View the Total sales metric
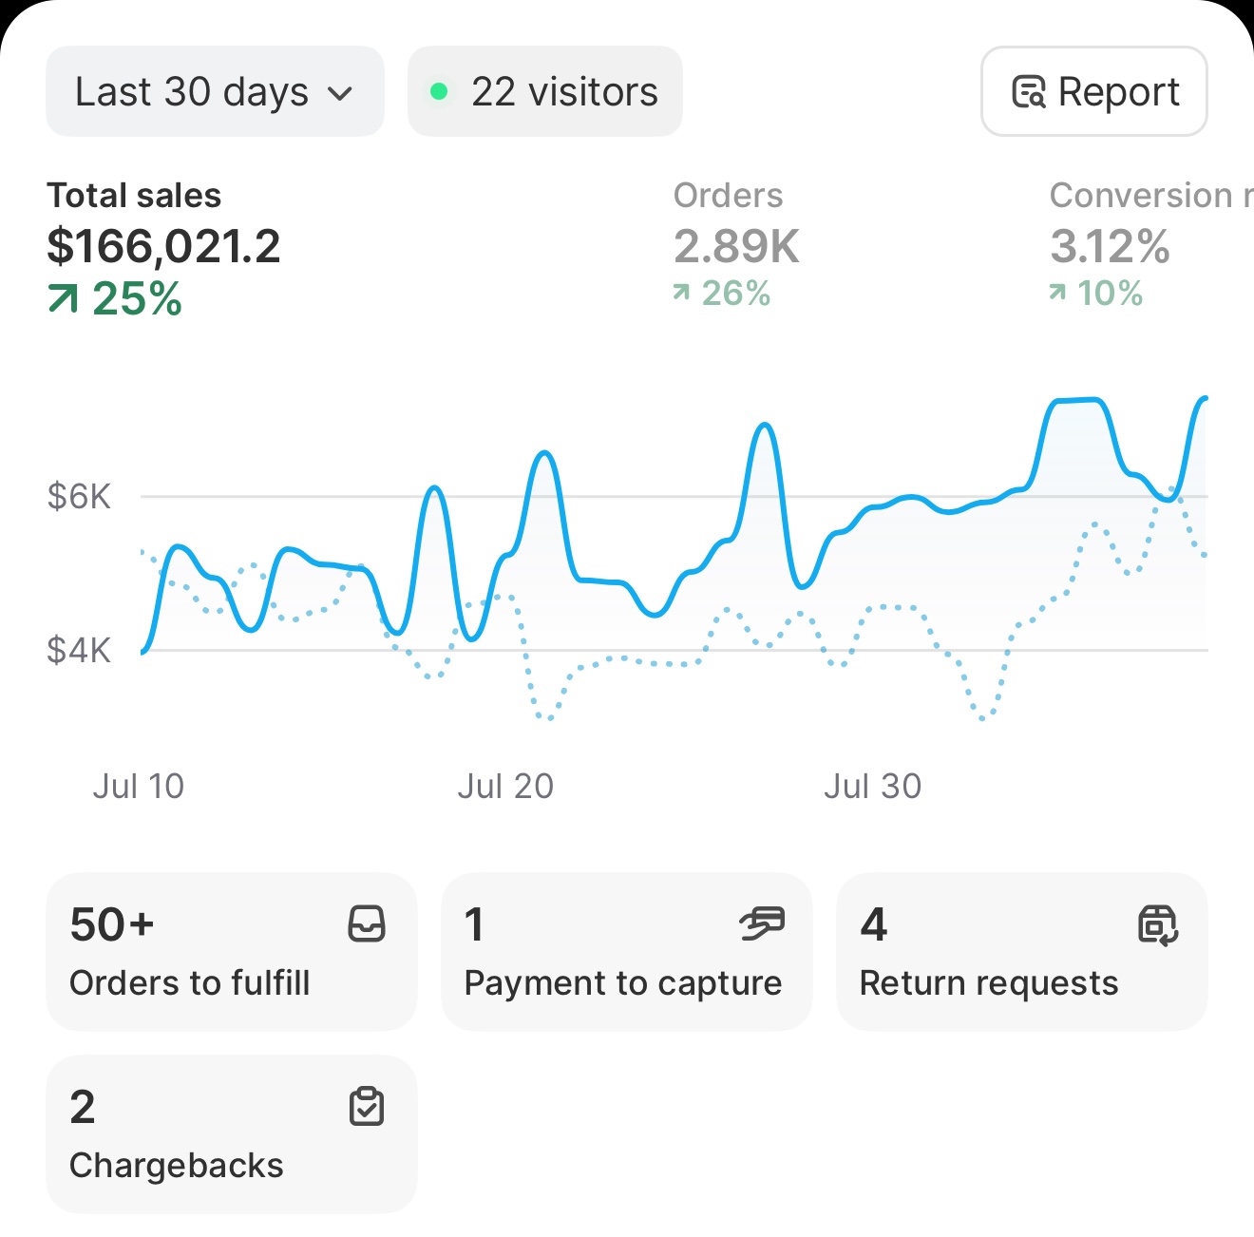This screenshot has width=1254, height=1237. [164, 242]
